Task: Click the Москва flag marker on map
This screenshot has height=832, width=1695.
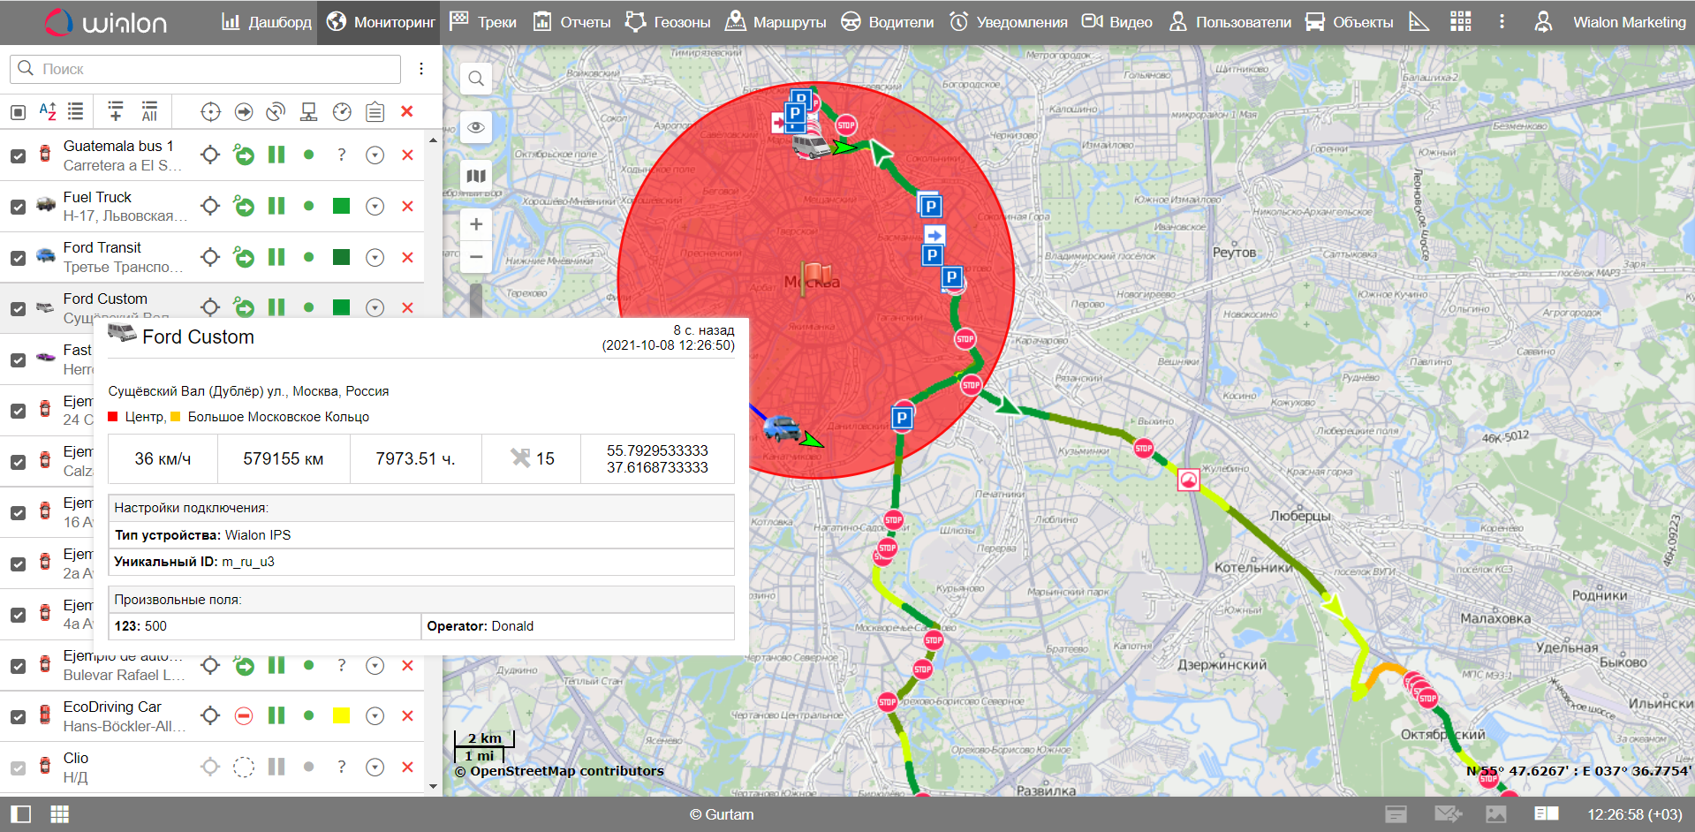Action: click(x=815, y=278)
